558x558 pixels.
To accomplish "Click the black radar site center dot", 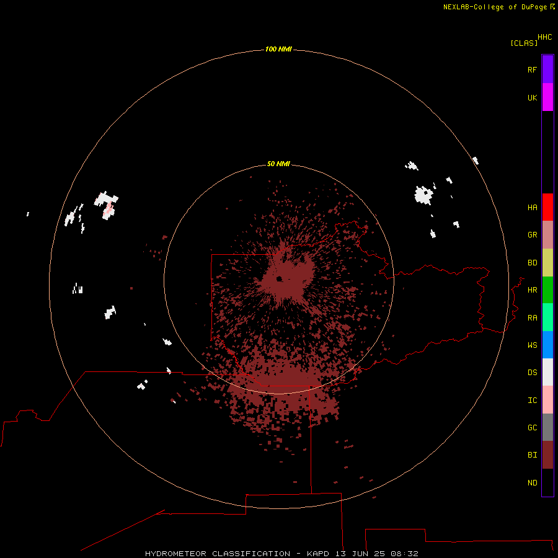I will click(x=279, y=278).
